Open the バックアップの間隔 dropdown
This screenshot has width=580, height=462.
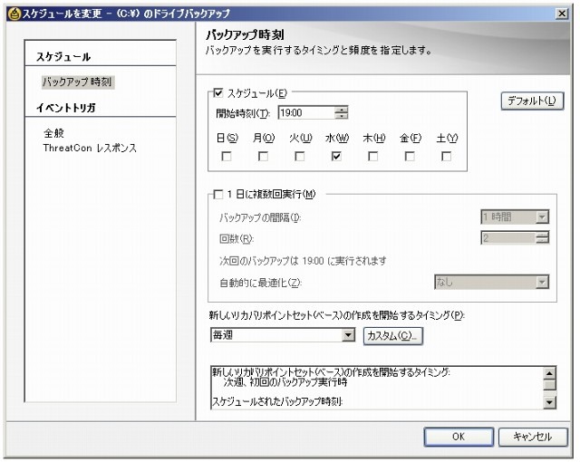click(x=542, y=217)
